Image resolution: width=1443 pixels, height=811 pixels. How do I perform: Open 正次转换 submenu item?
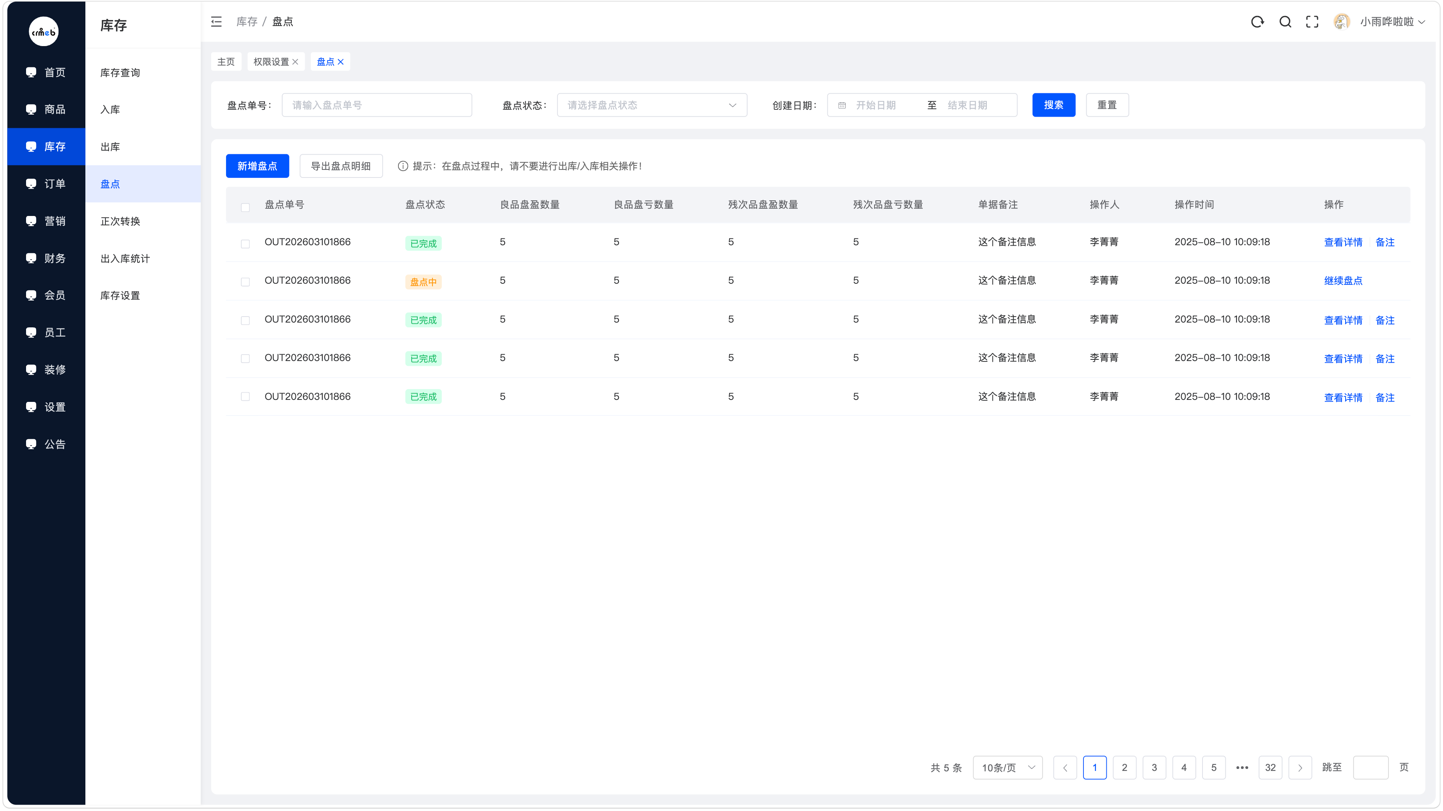point(143,221)
